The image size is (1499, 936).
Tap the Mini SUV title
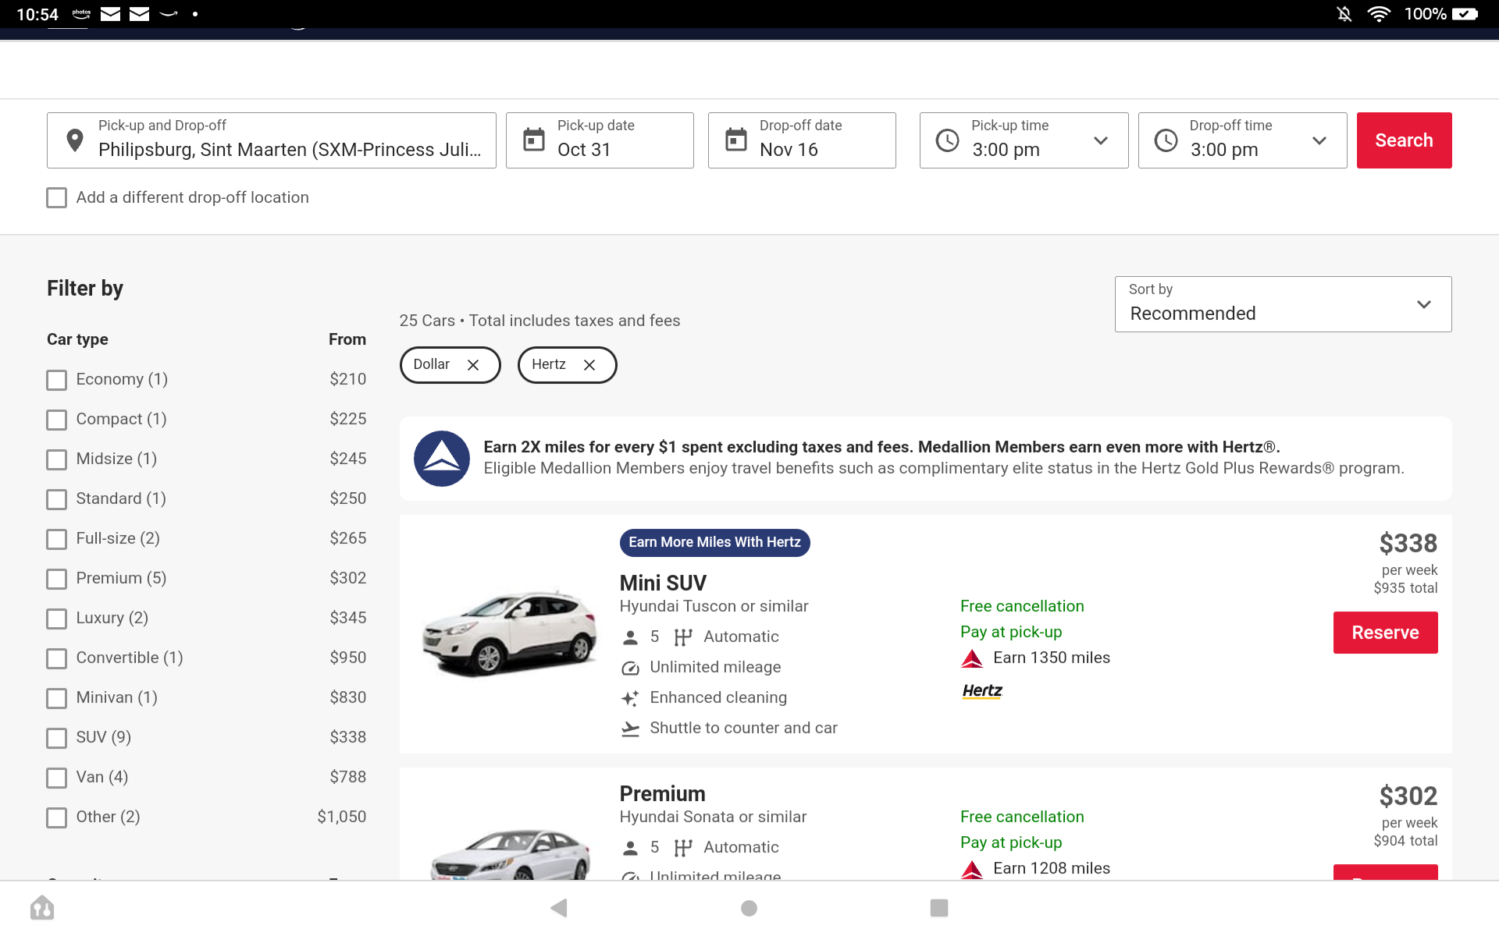[663, 583]
